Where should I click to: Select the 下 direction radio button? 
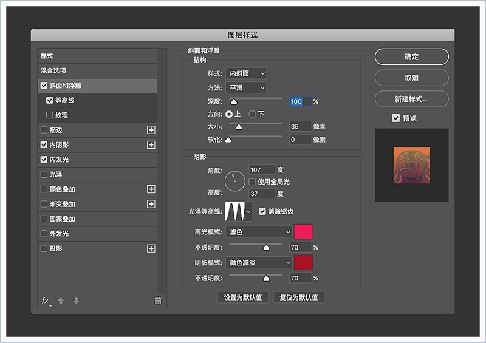tap(252, 114)
